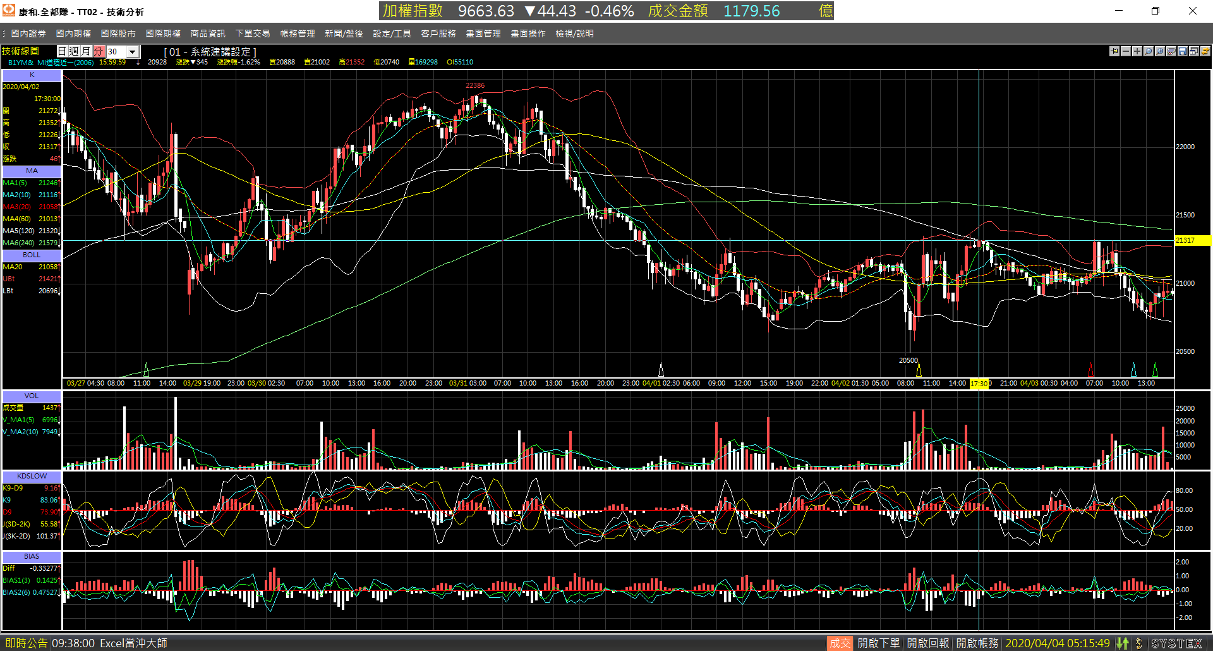Zoom in with the magnifier-plus icon
1213x651 pixels.
tap(1160, 51)
